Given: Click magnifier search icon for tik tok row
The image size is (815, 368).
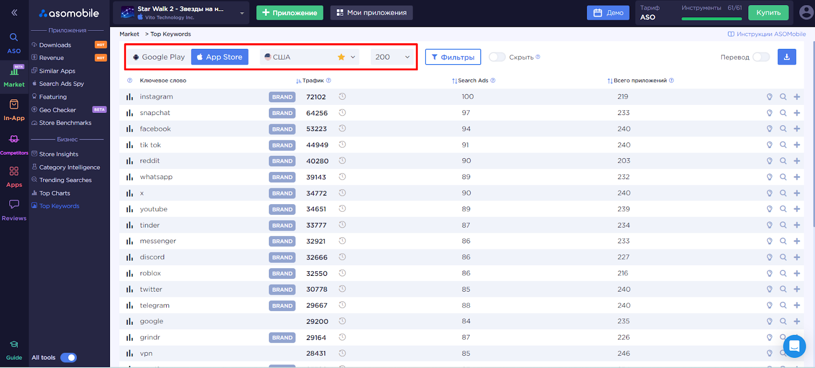Looking at the screenshot, I should point(783,145).
